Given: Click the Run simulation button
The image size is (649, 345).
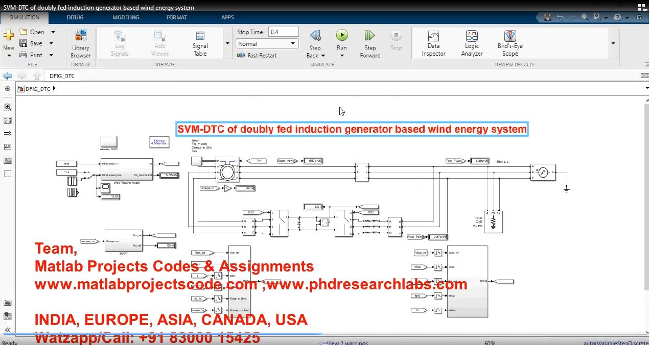Looking at the screenshot, I should click(342, 36).
